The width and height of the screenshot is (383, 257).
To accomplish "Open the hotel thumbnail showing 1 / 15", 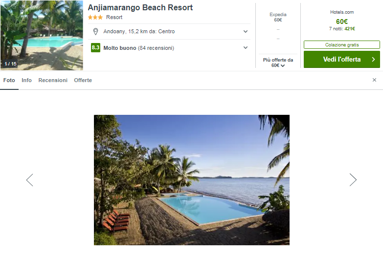I will click(x=42, y=35).
